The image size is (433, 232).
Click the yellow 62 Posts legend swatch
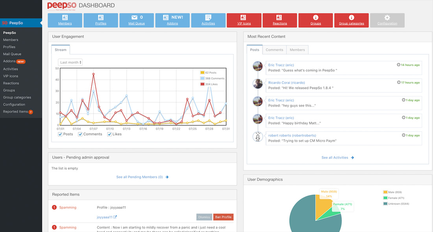point(202,72)
